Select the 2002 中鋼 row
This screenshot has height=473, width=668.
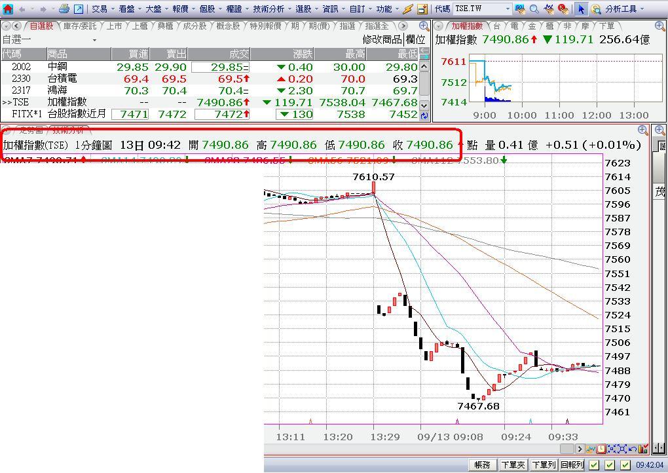point(211,67)
